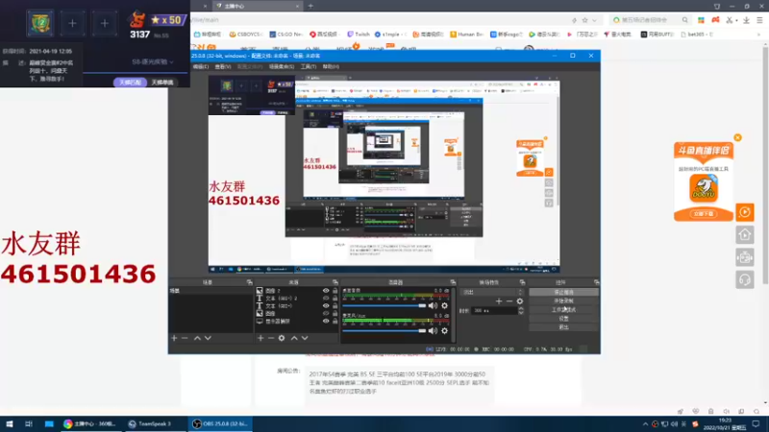Remove scene transition with minus icon
This screenshot has height=432, width=769.
(x=509, y=301)
